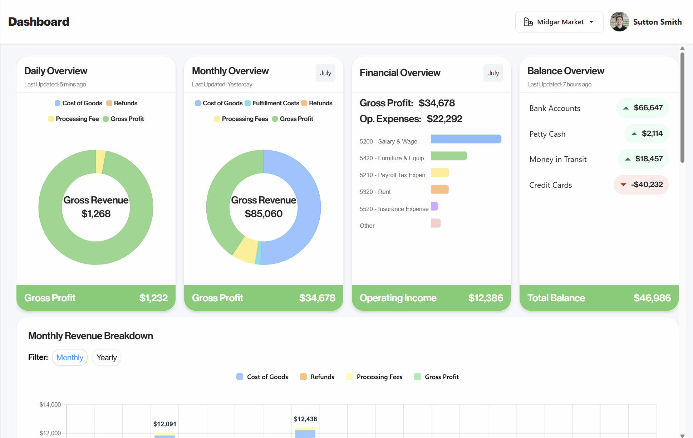Toggle Cost of Goods in Revenue Breakdown legend
Viewport: 693px width, 438px height.
(x=262, y=377)
